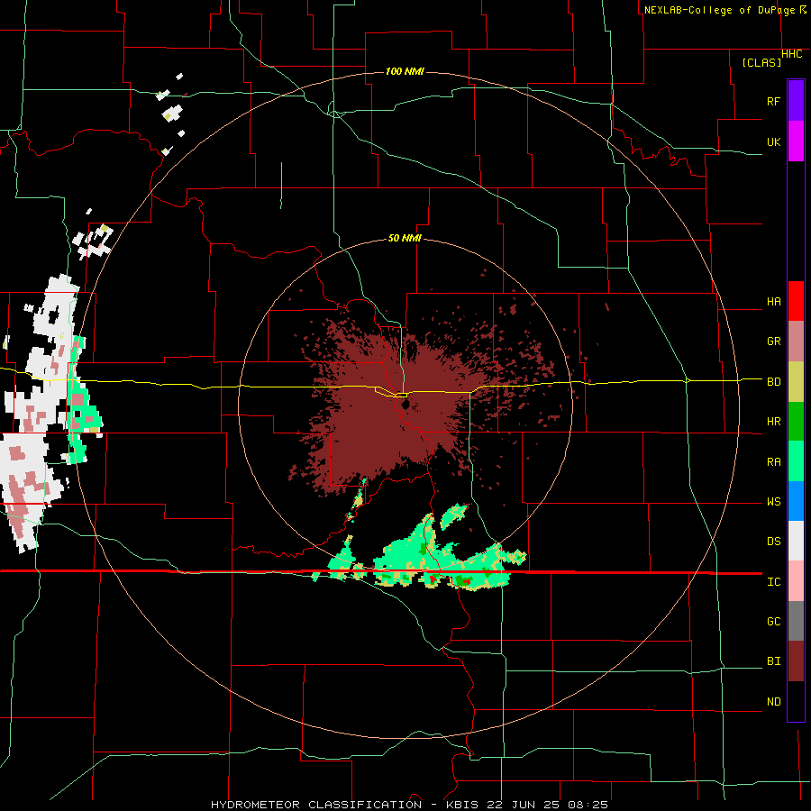Click the DS white legend swatch
Screen dimensions: 811x811
coord(796,541)
